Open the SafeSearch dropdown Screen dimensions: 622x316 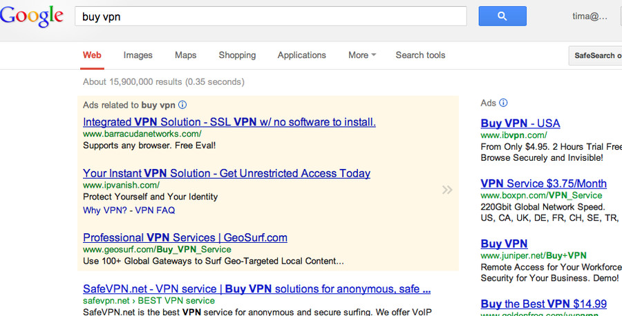pos(595,55)
